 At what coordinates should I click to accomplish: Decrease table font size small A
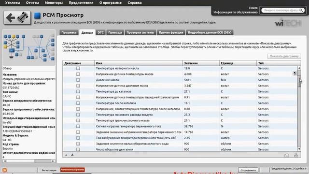[x=66, y=155]
